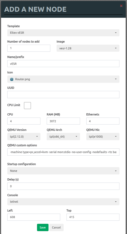
Task: Click the Name/prefix field containing vESR
Action: (x=63, y=63)
